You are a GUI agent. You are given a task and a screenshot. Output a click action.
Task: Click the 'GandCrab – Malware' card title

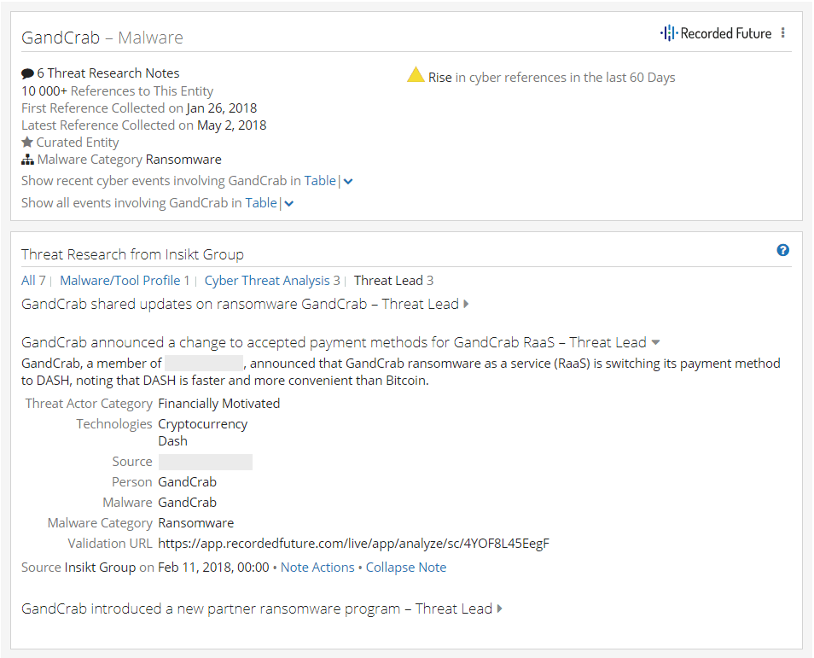102,38
